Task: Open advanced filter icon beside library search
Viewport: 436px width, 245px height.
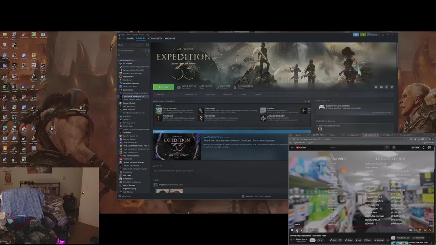Action: point(147,55)
